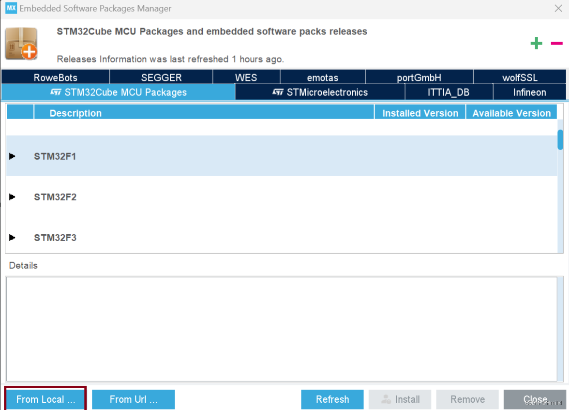Click the From Url ... button
The image size is (569, 410).
tap(133, 399)
